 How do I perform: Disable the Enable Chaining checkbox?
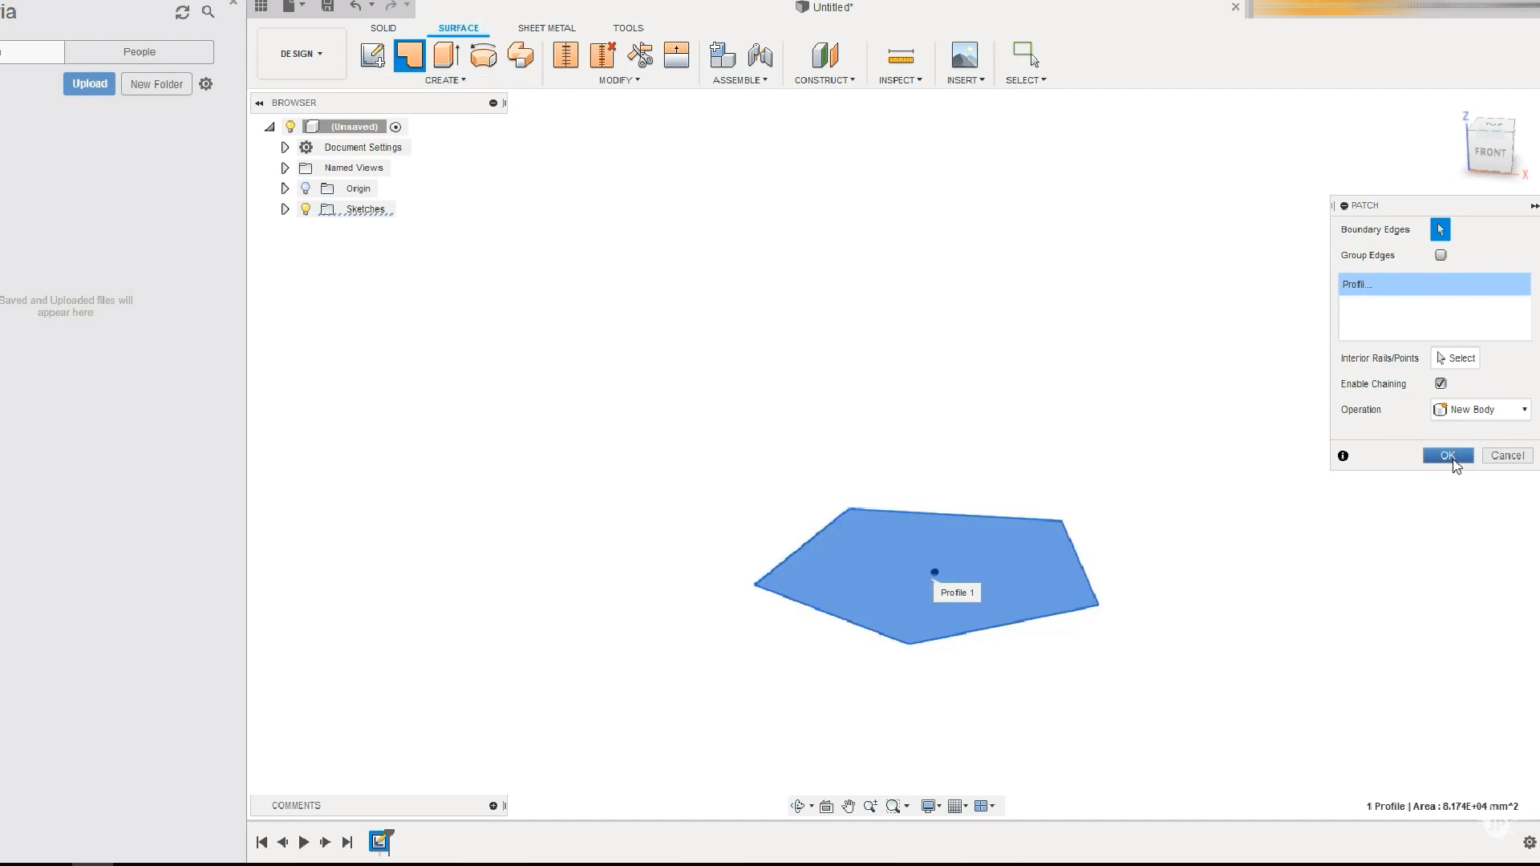coord(1441,383)
